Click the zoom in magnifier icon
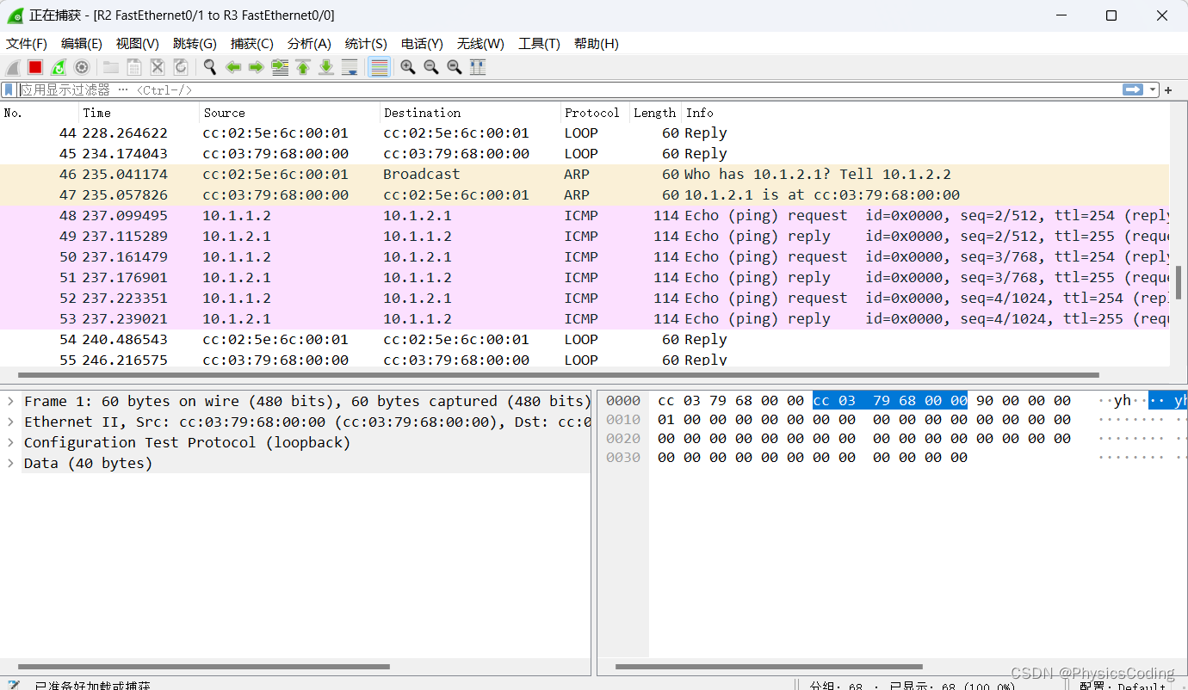1188x690 pixels. [407, 67]
